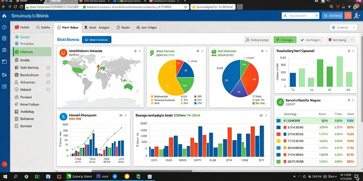363x181 pixels.
Task: Click the search field in blue header
Action: click(301, 16)
